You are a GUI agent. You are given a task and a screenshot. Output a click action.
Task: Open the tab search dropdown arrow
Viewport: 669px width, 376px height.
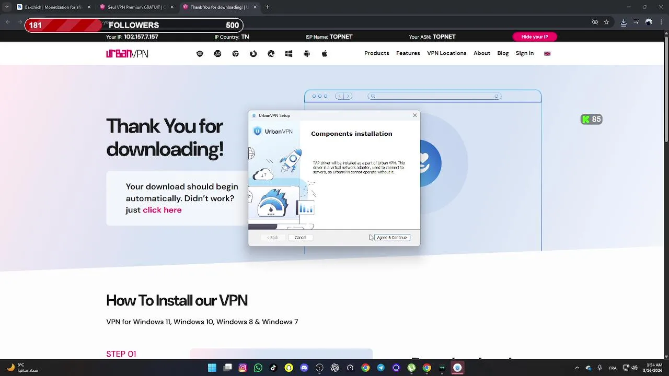tap(7, 7)
